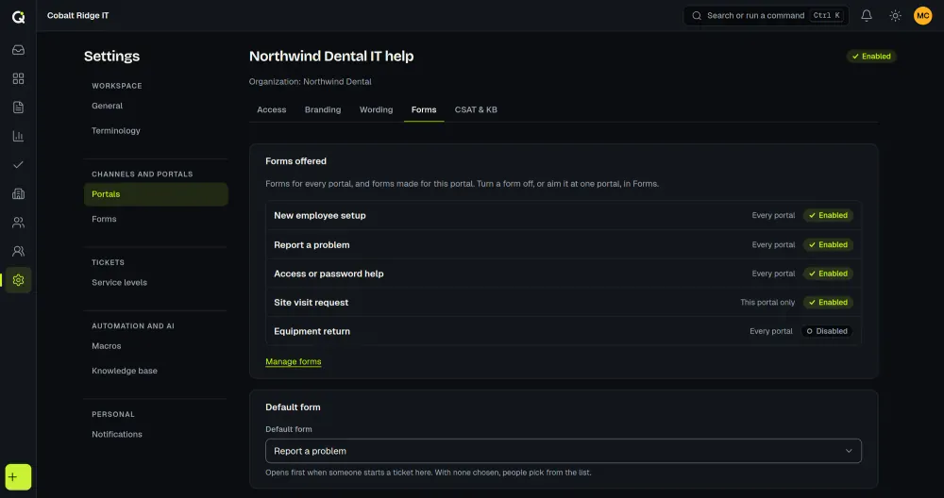Switch to the Wording tab
This screenshot has width=944, height=498.
(x=377, y=109)
